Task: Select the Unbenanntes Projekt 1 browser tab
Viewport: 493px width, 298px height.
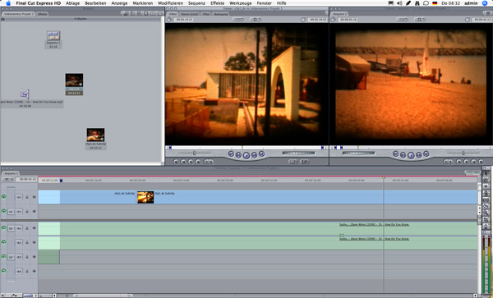Action: tap(19, 14)
